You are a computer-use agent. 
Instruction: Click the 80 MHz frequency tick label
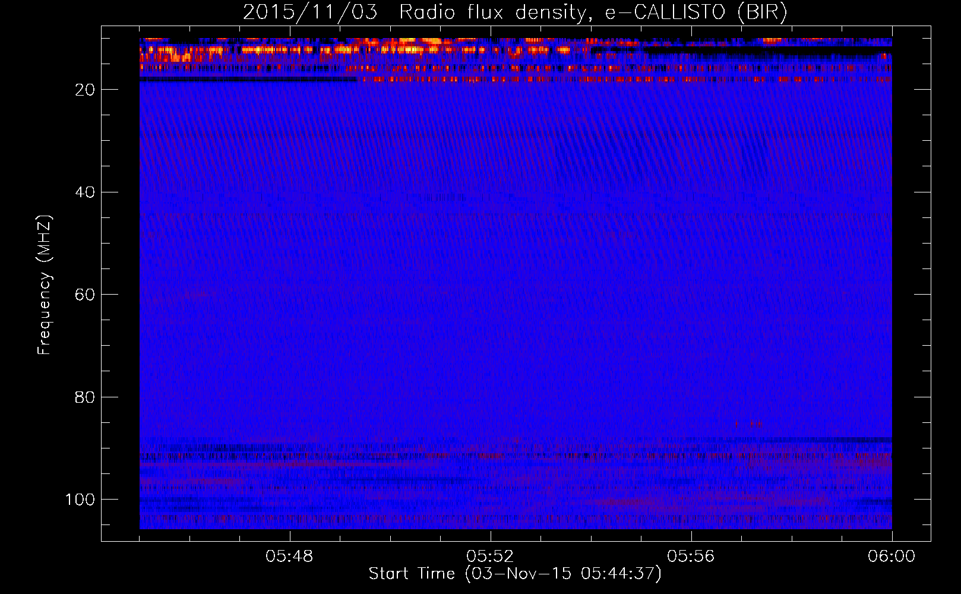(85, 397)
